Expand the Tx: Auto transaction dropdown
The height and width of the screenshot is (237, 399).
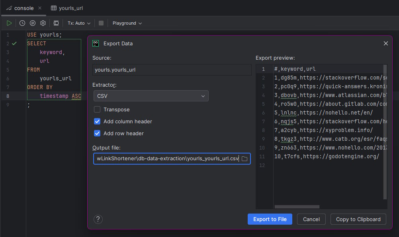tap(79, 23)
